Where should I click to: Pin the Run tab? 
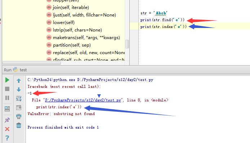pyautogui.click(x=7, y=120)
